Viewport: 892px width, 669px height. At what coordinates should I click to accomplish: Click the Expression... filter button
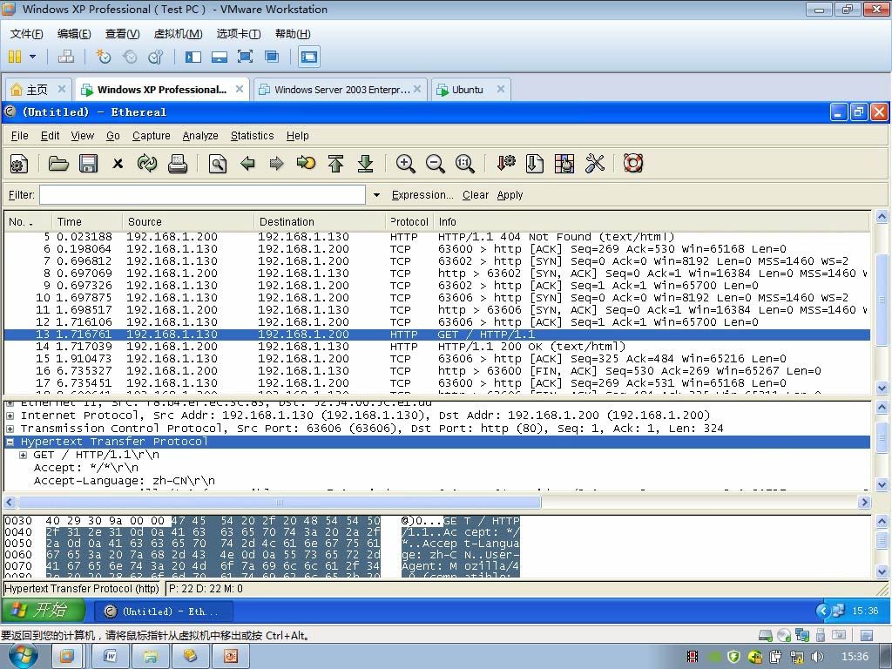pyautogui.click(x=422, y=195)
